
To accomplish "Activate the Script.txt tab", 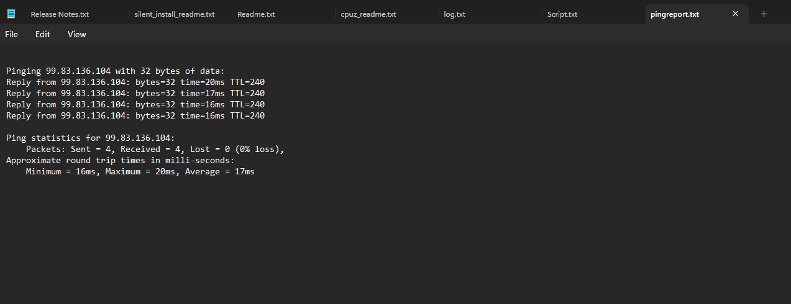I will [562, 14].
